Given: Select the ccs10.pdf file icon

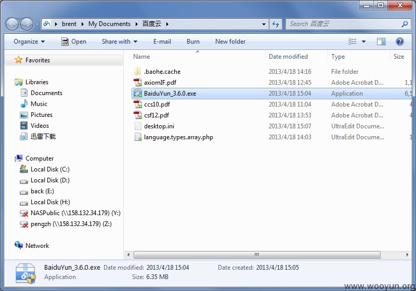Looking at the screenshot, I should coord(137,104).
